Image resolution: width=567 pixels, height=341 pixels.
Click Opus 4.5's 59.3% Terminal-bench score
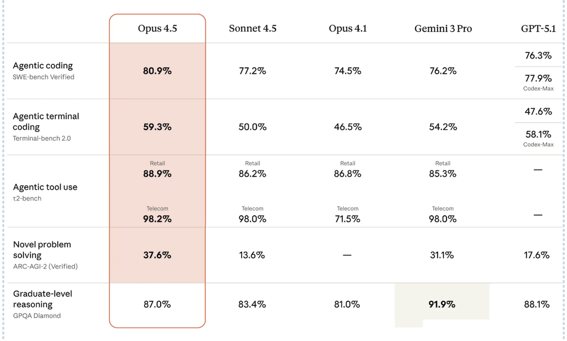point(157,127)
